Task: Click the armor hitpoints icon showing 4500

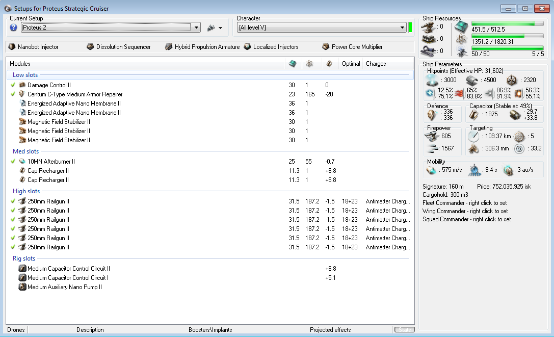Action: click(472, 80)
